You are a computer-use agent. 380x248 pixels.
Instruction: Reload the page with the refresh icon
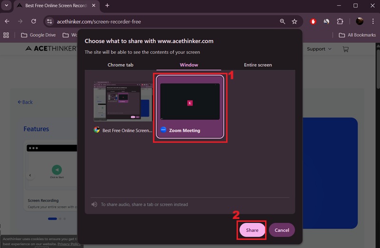click(x=33, y=21)
